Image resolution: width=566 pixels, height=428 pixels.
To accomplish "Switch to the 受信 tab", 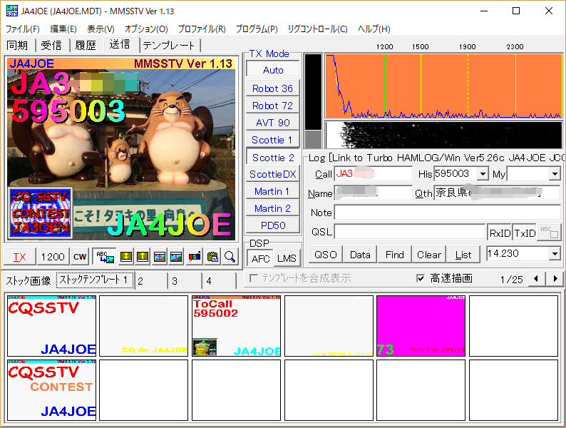I will coord(51,45).
